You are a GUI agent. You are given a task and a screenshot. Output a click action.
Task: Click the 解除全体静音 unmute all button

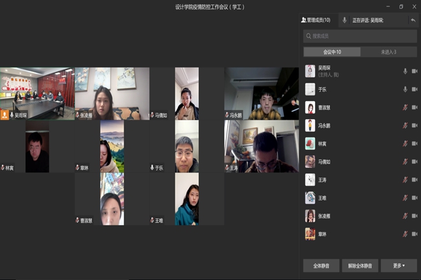point(360,265)
